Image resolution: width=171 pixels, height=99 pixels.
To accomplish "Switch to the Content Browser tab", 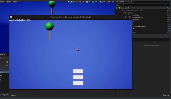I will point(2,55).
